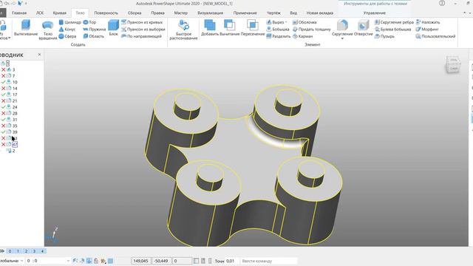Image resolution: width=473 pixels, height=266 pixels.
Task: Click Скругление ребра edge fillet
Action: (x=394, y=22)
